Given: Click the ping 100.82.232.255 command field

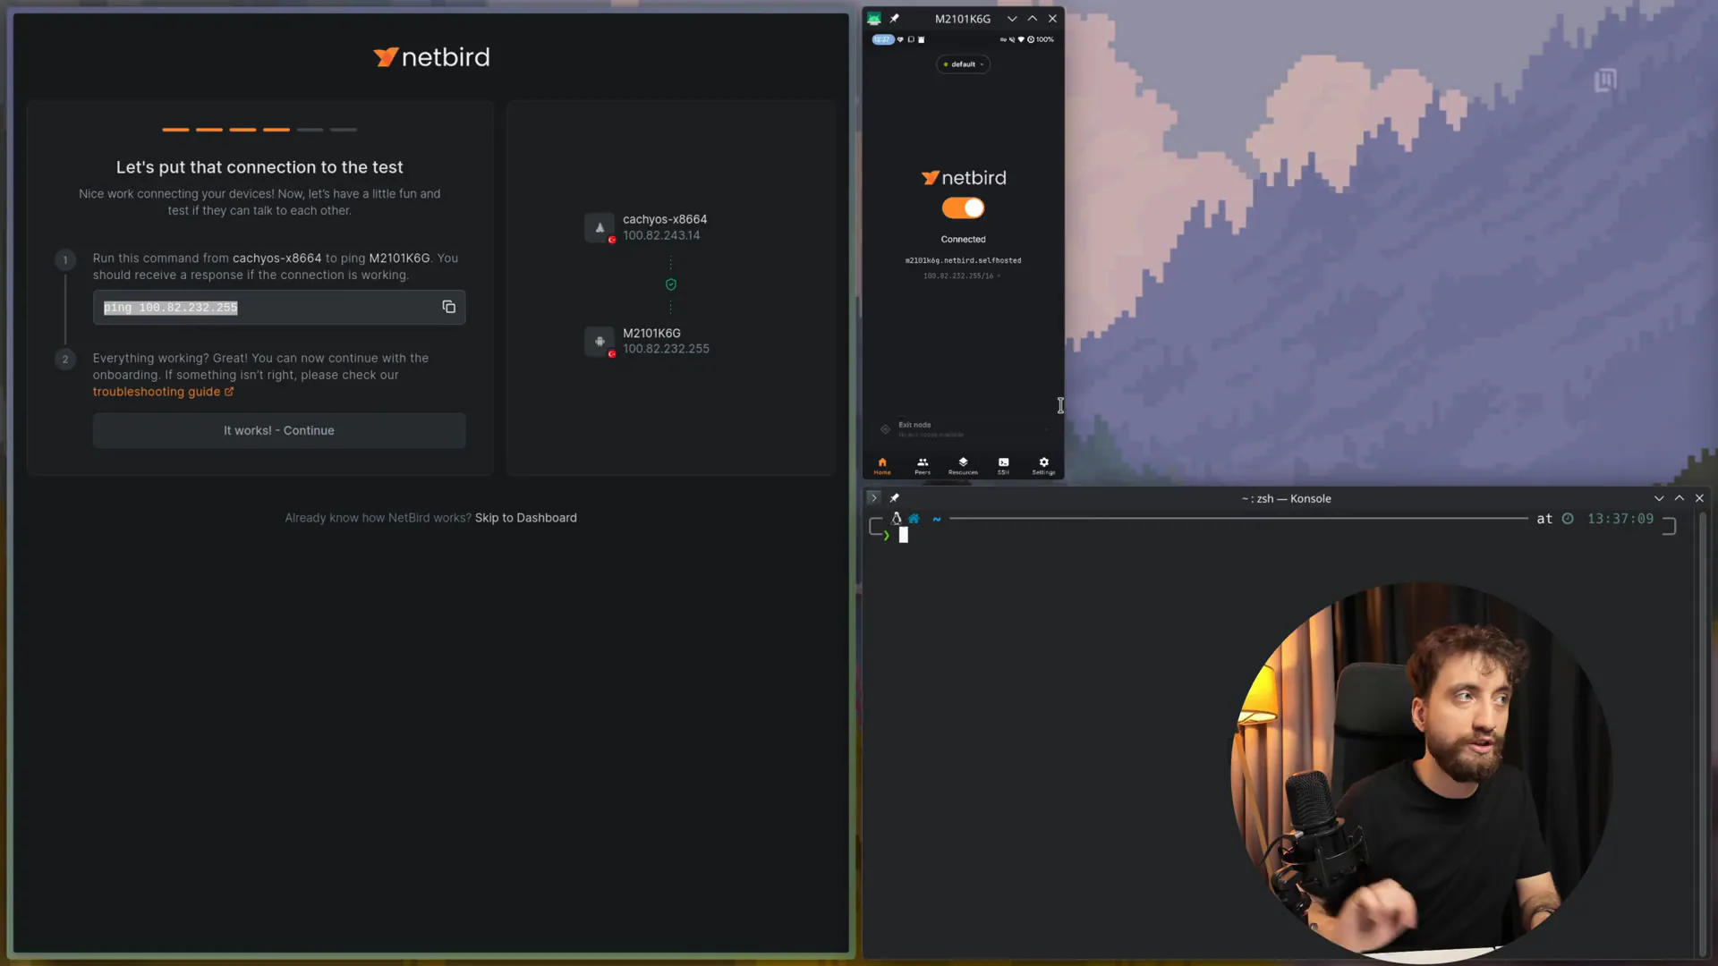Looking at the screenshot, I should coord(279,307).
